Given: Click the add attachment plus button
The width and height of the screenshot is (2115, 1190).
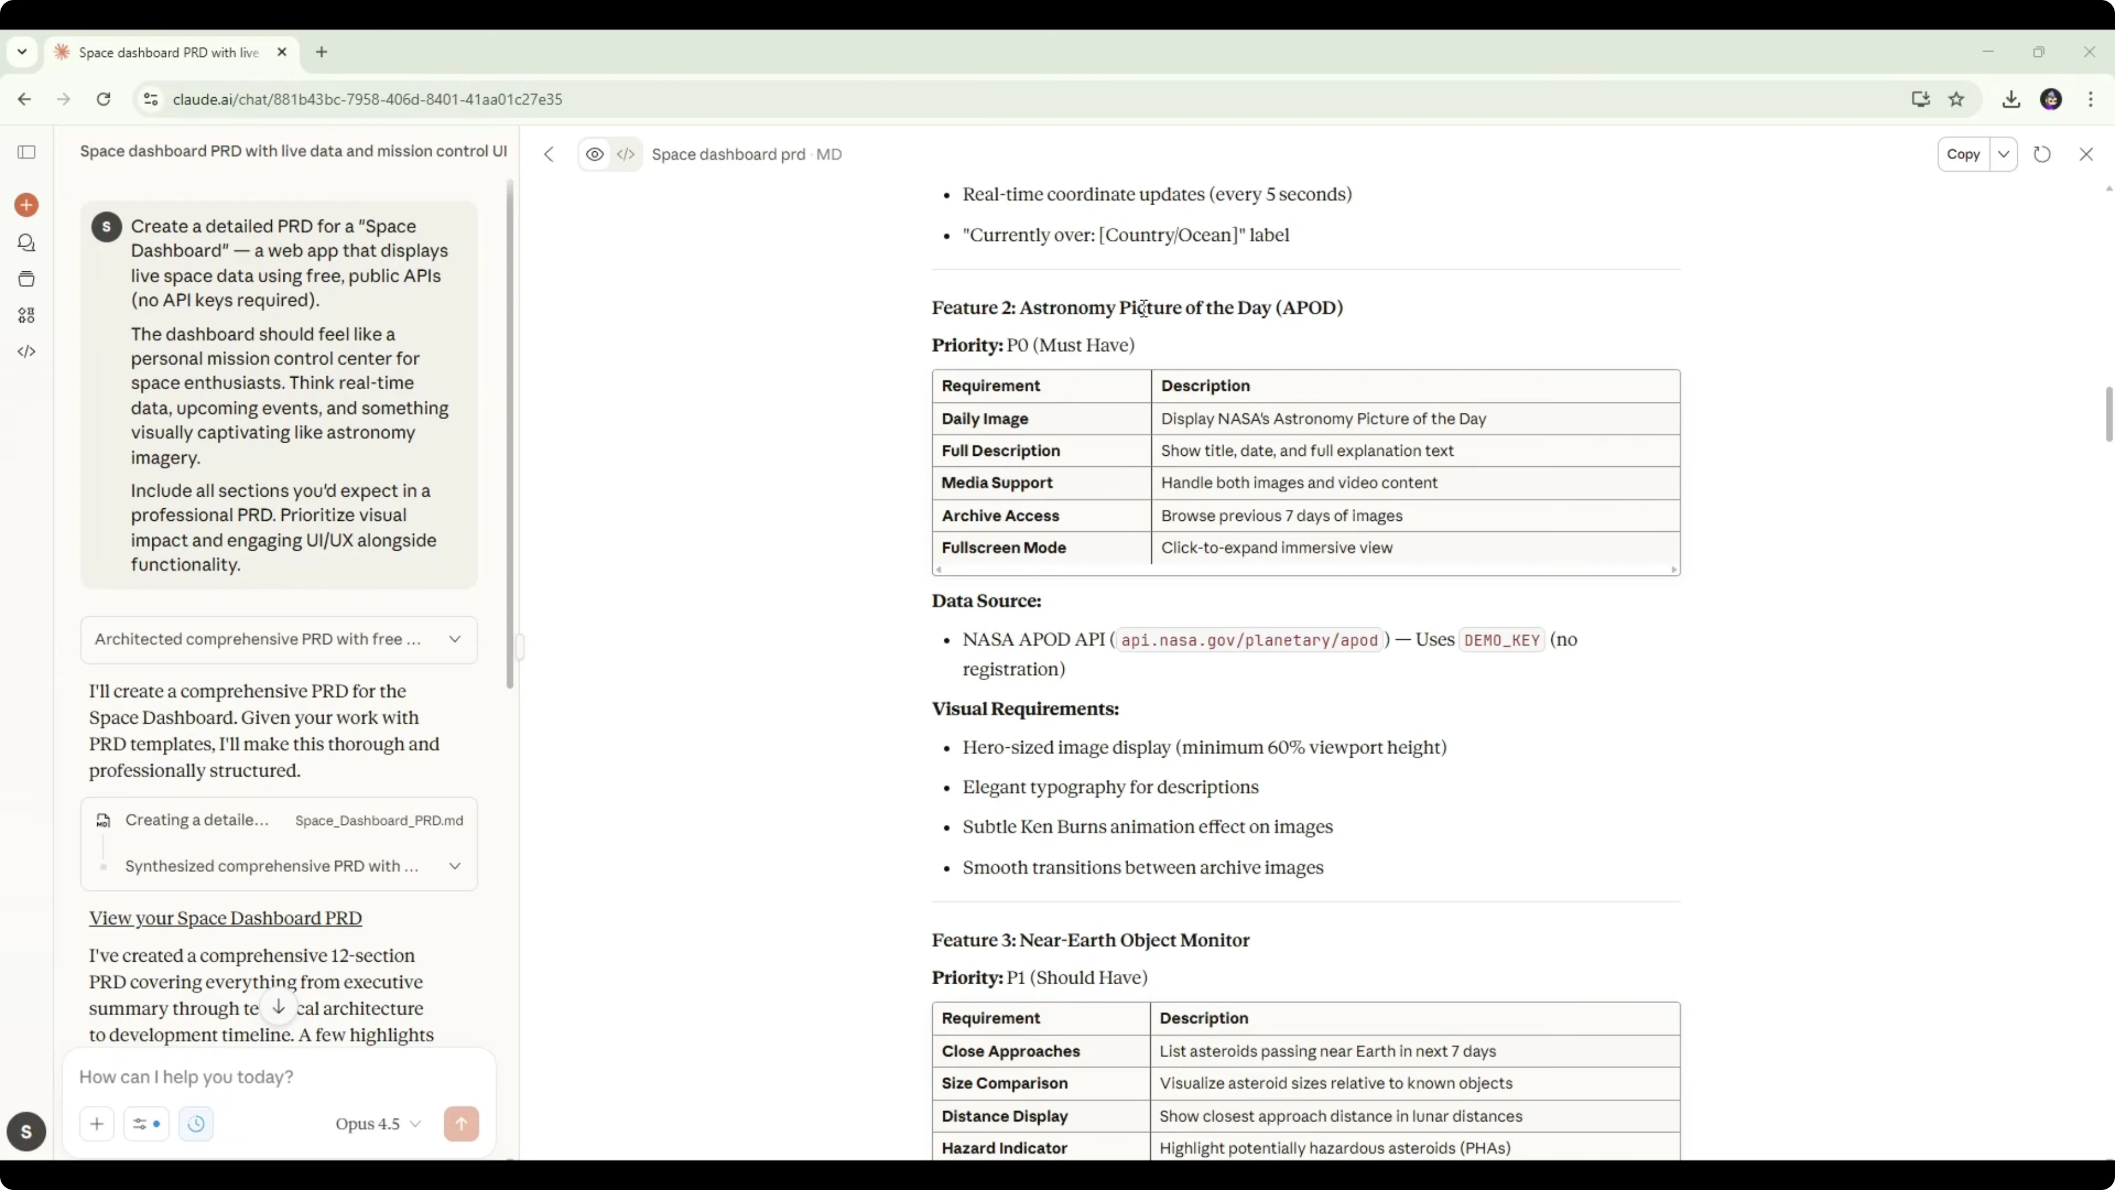Looking at the screenshot, I should [x=97, y=1123].
